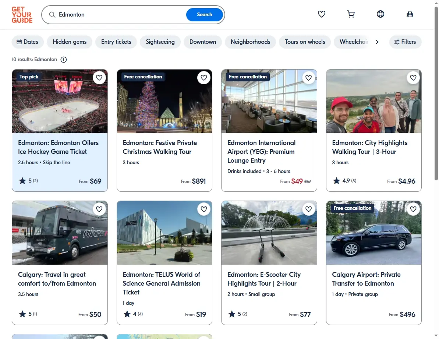This screenshot has width=439, height=339.
Task: Open the shopping cart
Action: click(x=351, y=14)
